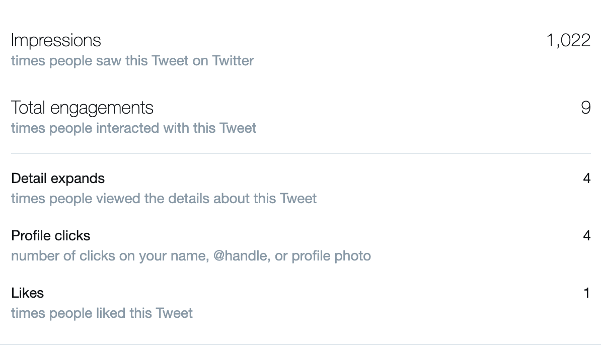
Task: Click 'times people liked this Tweet' text
Action: (x=102, y=313)
